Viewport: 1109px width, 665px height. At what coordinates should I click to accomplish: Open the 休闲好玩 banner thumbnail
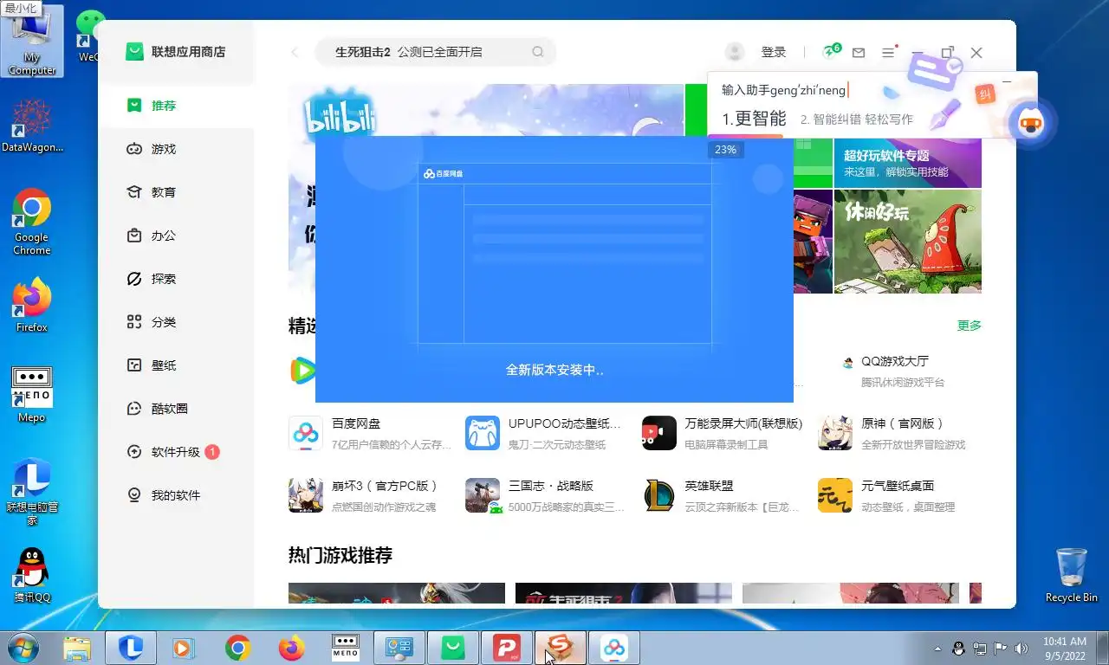[x=907, y=242]
